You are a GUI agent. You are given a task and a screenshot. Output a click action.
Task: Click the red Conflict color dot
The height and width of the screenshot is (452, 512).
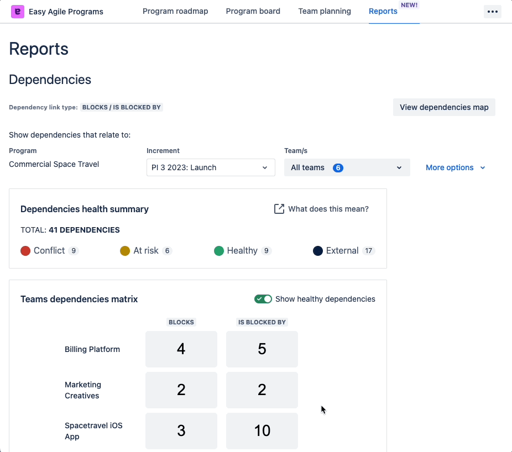[25, 250]
